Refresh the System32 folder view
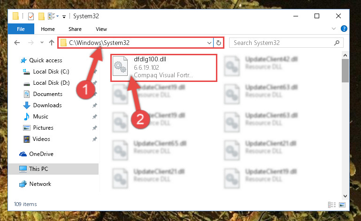Screen dimensions: 361x221 coord(219,43)
